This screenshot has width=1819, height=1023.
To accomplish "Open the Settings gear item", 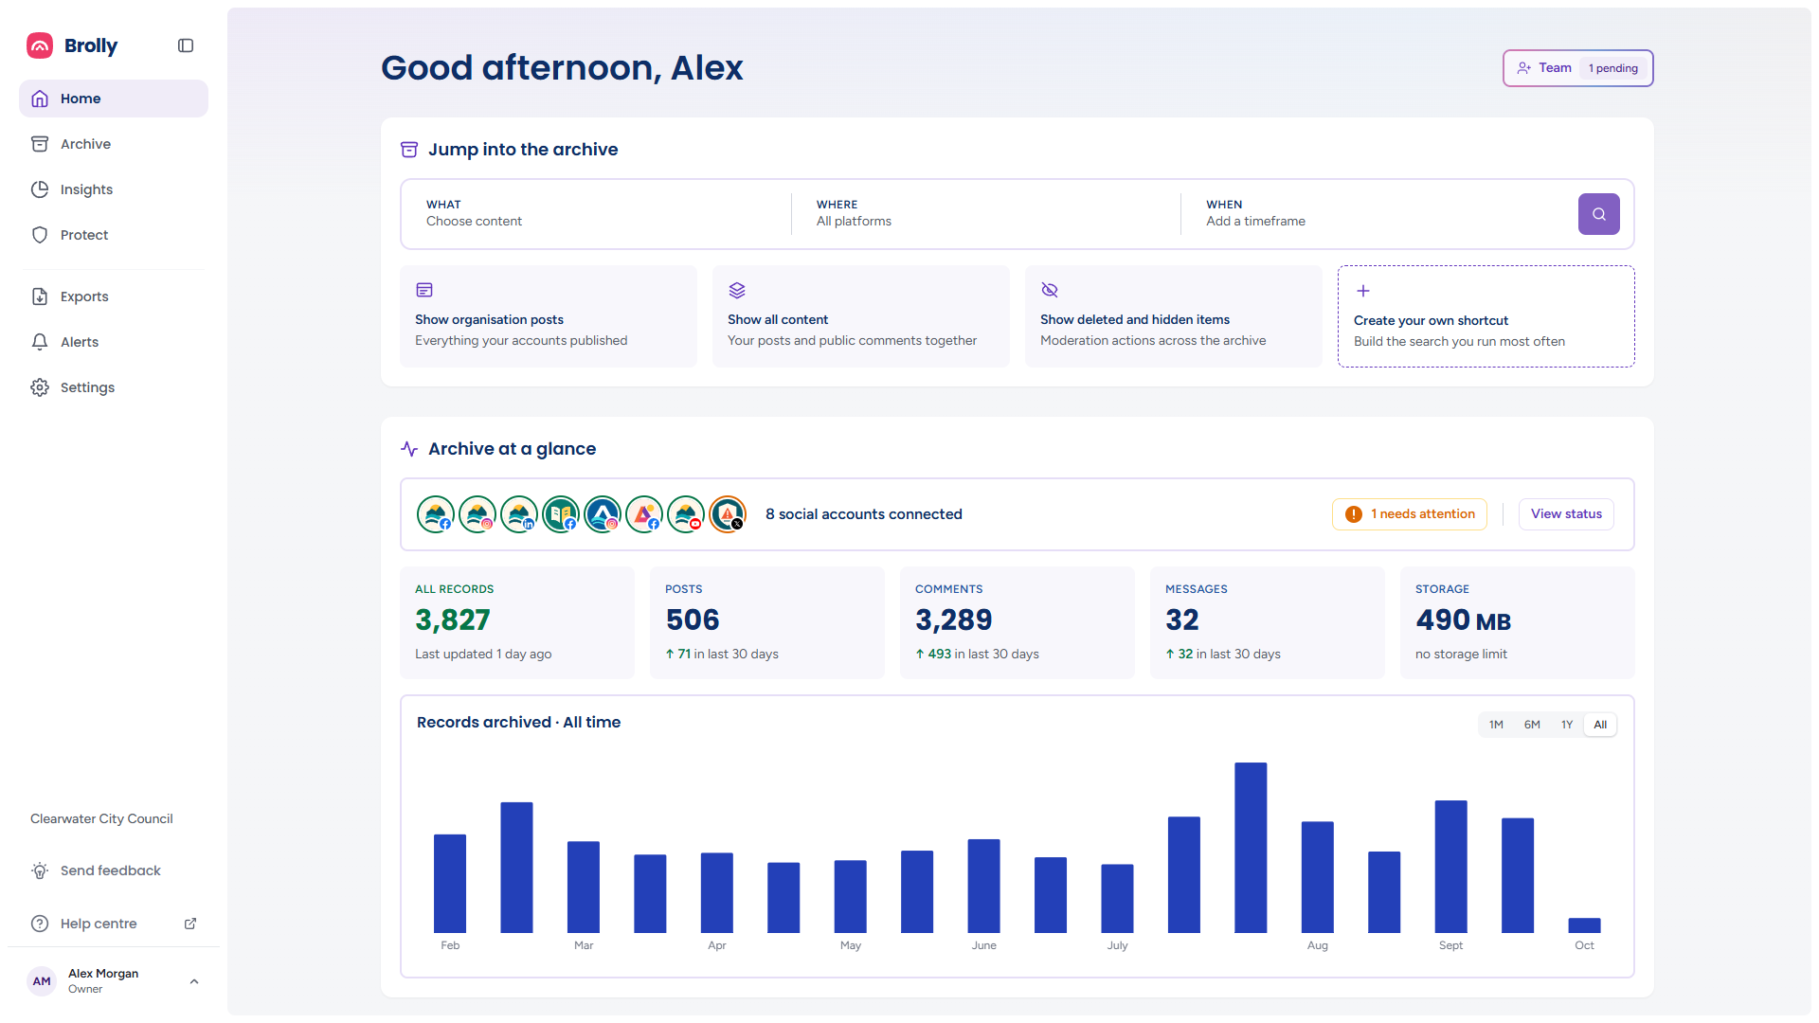I will click(114, 387).
